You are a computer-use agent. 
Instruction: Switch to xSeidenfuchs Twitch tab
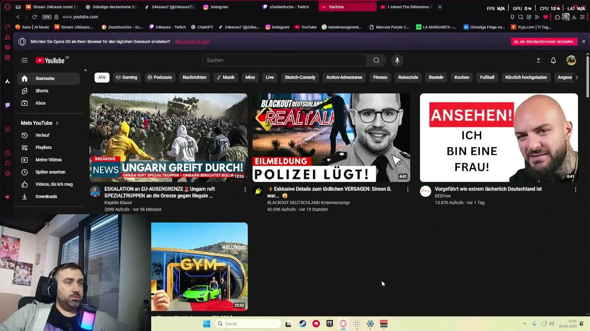point(289,7)
